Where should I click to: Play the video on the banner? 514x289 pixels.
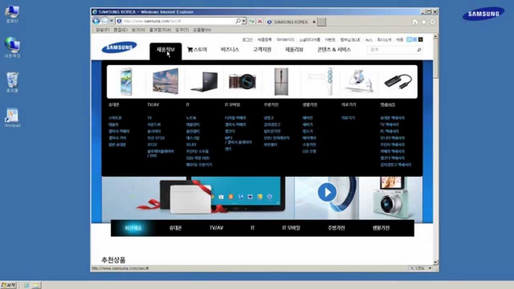click(327, 192)
